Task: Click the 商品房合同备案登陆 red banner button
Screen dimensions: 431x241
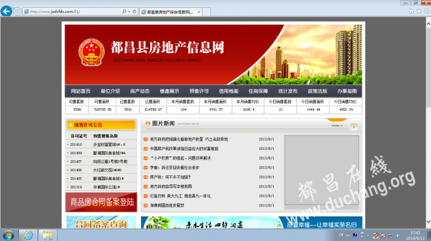Action: [101, 202]
